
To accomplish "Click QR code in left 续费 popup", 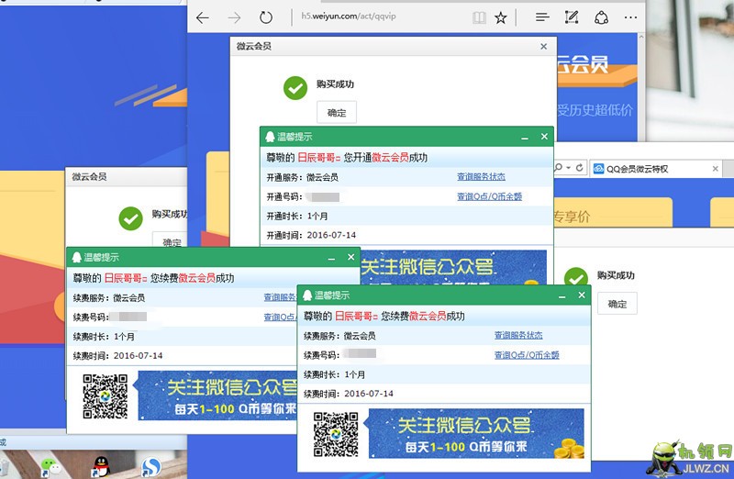I will tap(106, 396).
